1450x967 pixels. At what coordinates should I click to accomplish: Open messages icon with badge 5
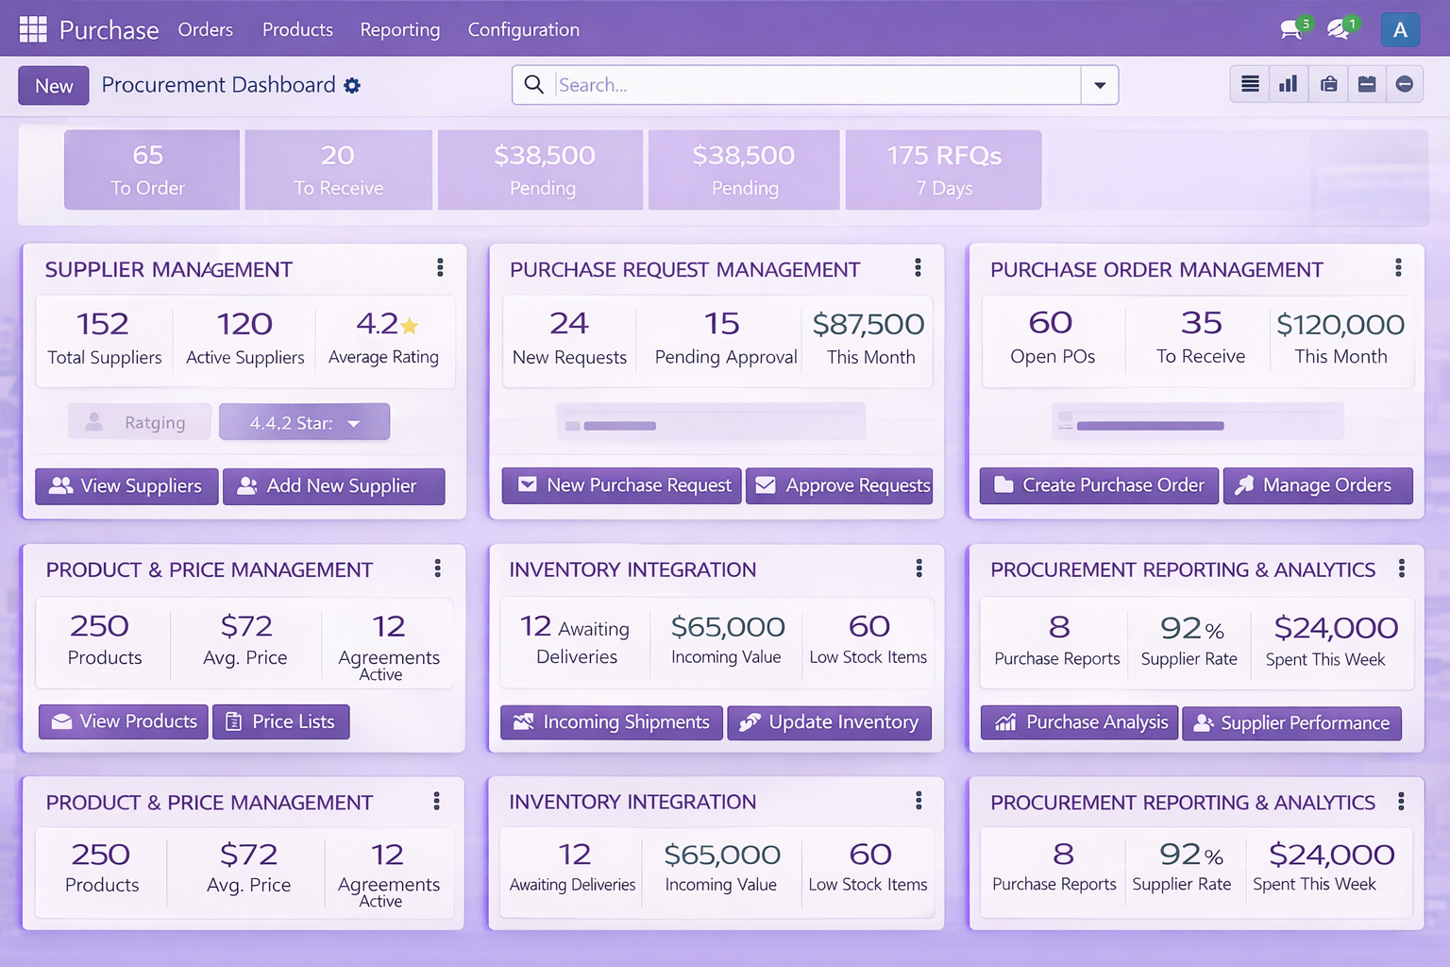pyautogui.click(x=1290, y=29)
